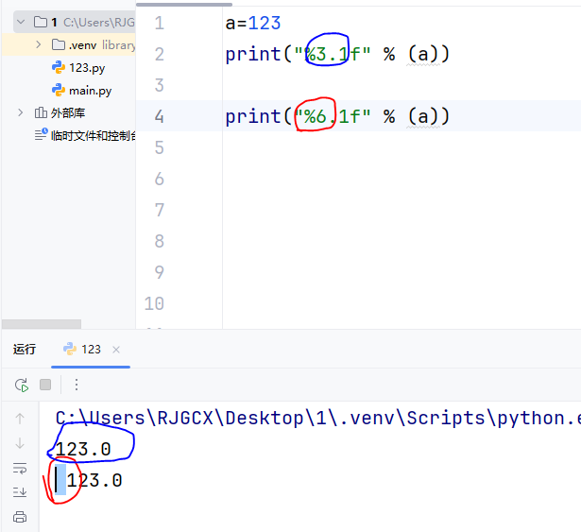The height and width of the screenshot is (532, 581).
Task: Select the 外部库 library icon
Action: 41,112
